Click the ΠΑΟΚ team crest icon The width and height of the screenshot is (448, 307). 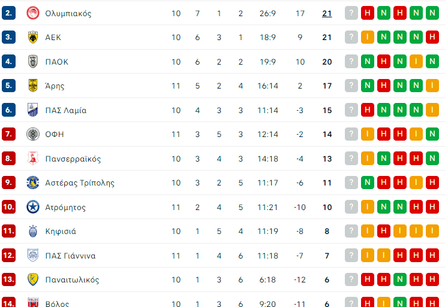[x=32, y=62]
